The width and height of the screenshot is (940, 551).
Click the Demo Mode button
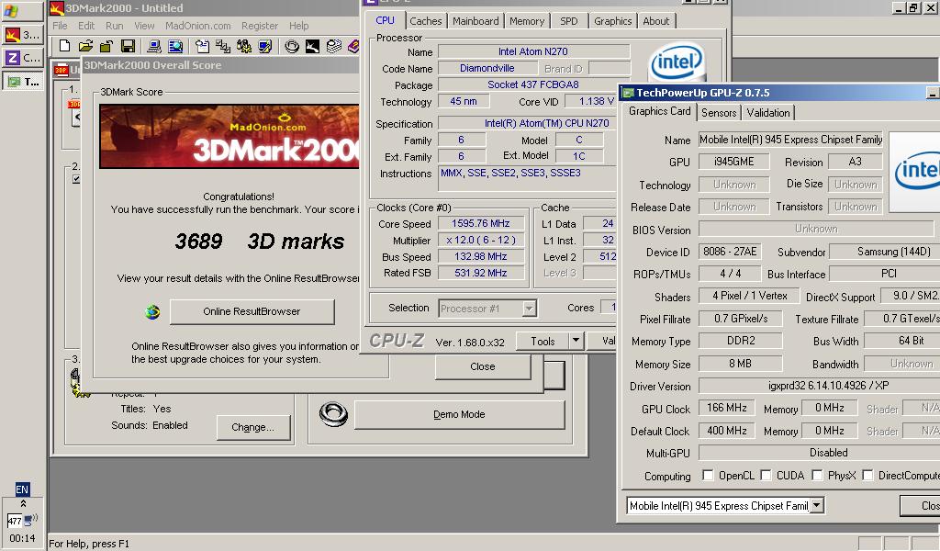pos(459,414)
